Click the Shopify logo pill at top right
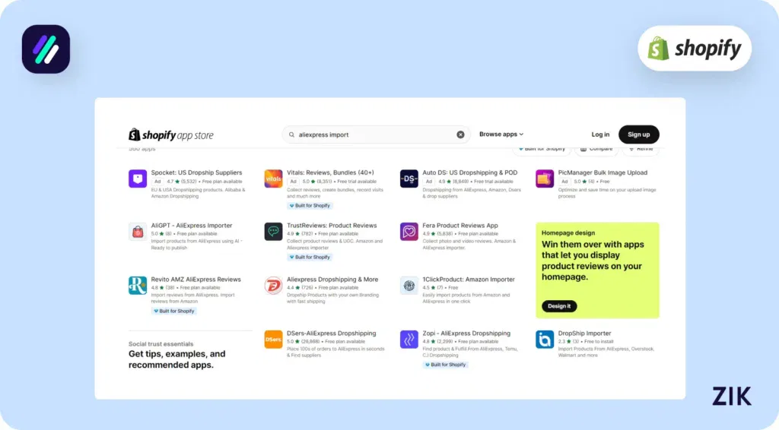 tap(695, 48)
